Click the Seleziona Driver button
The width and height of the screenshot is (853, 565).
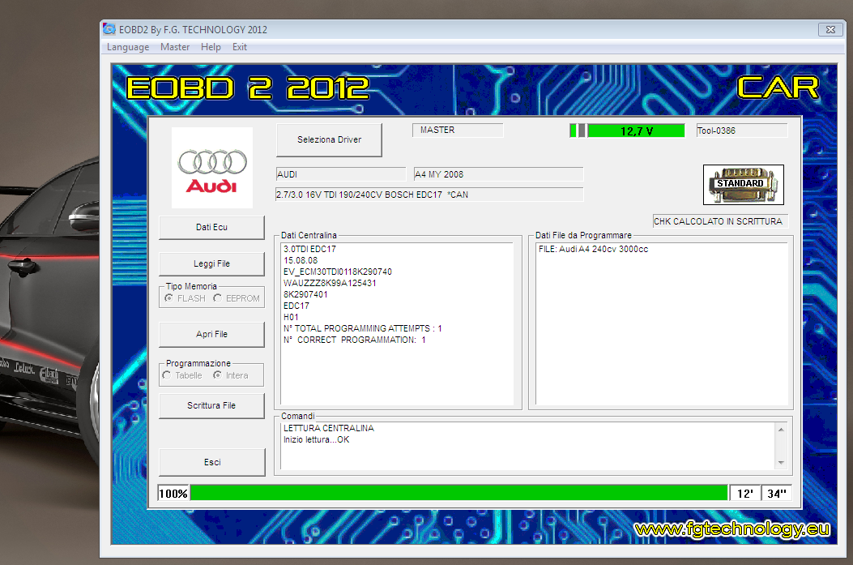329,140
